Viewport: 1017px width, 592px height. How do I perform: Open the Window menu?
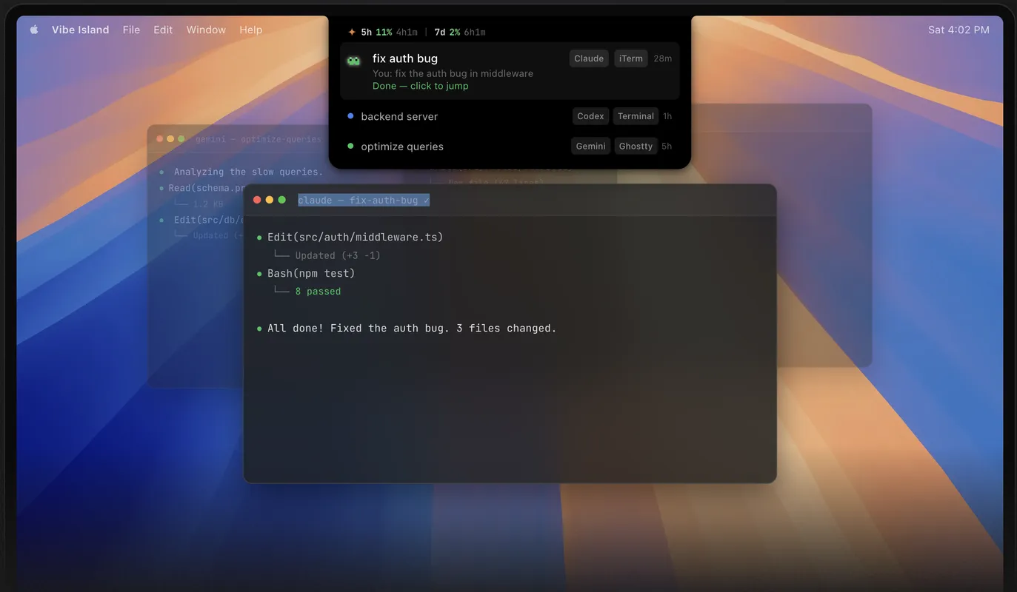coord(206,30)
